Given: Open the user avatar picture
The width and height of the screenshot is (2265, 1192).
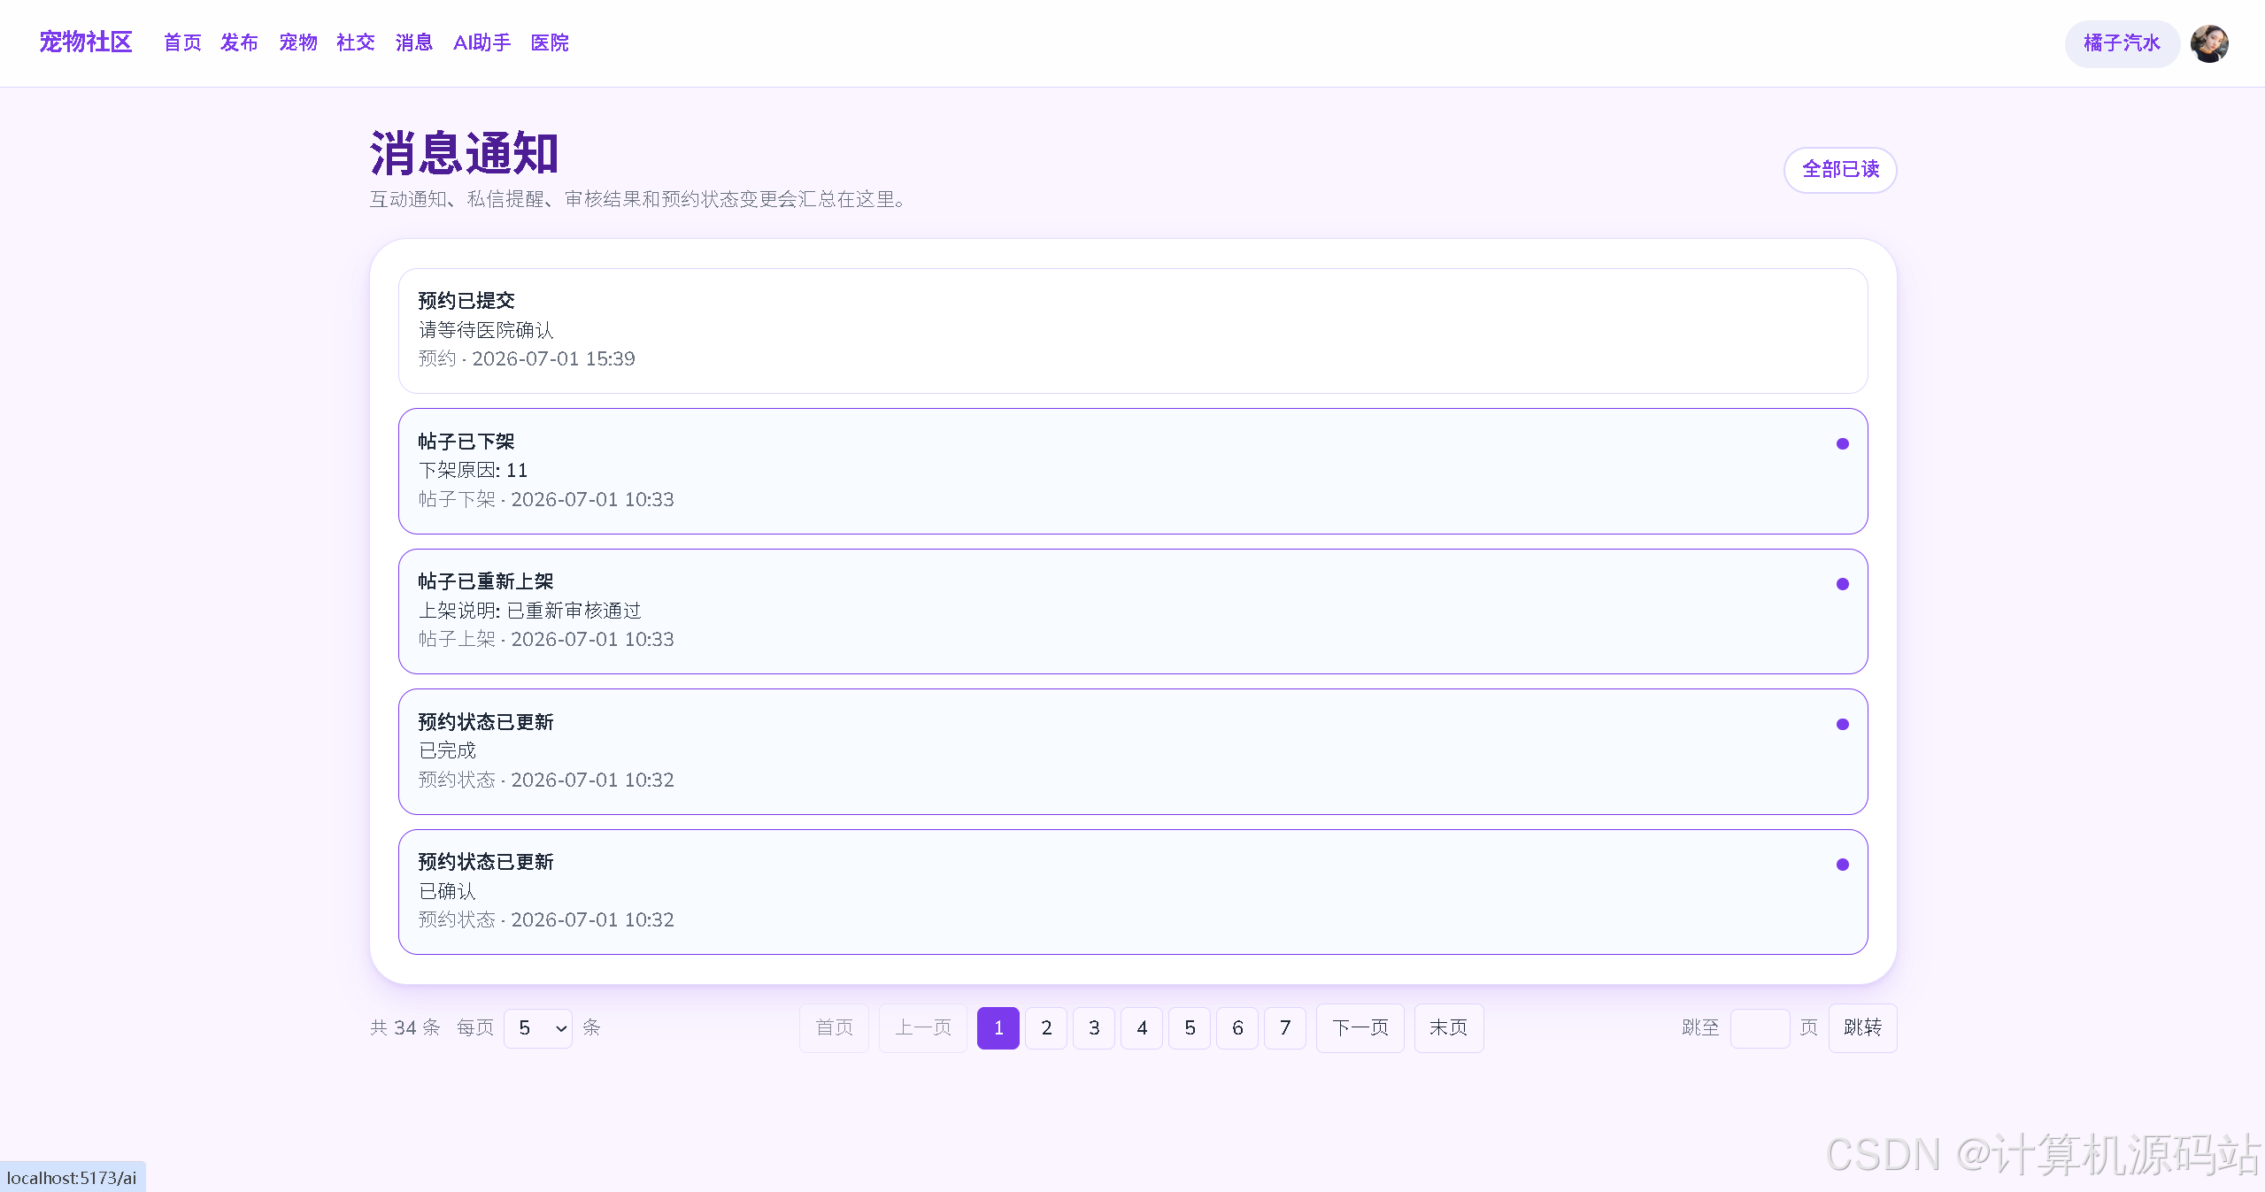Looking at the screenshot, I should pos(2209,43).
